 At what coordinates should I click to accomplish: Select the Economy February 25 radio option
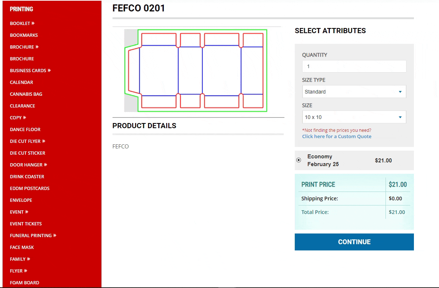[299, 160]
